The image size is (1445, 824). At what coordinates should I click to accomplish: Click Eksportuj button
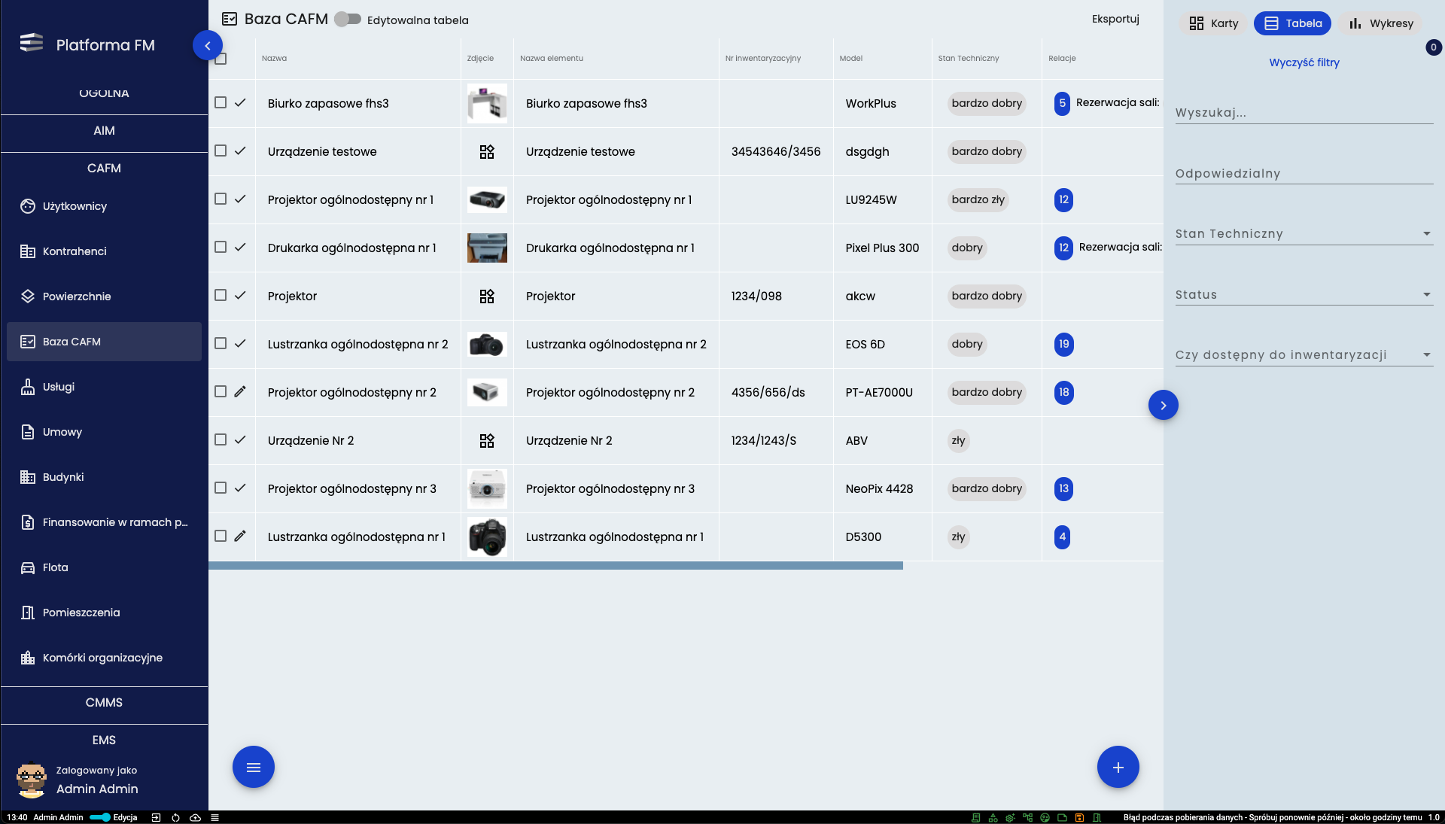coord(1115,19)
